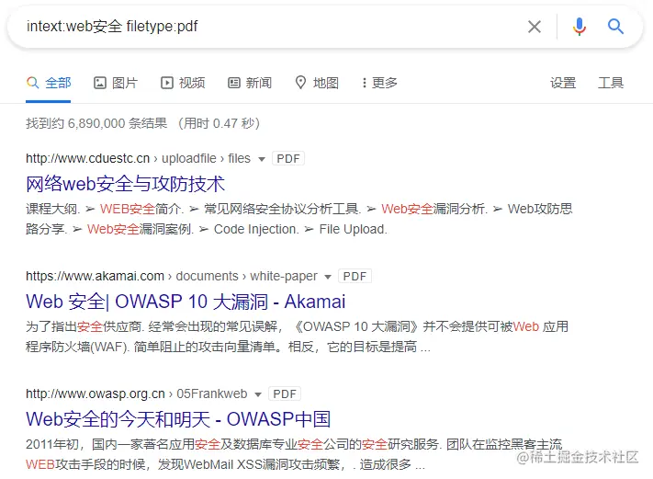Open result 网络web安全与攻防技术

coord(125,184)
